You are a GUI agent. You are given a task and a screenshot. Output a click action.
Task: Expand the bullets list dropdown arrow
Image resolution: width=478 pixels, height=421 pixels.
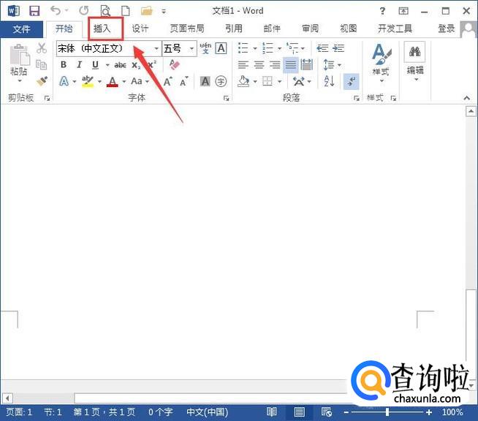click(x=255, y=48)
